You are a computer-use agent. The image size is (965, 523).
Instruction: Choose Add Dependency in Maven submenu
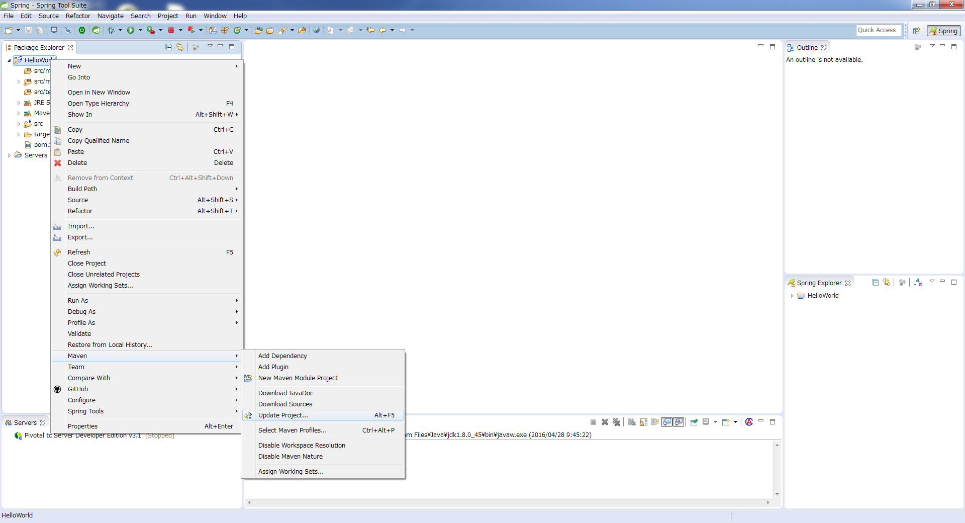[282, 356]
